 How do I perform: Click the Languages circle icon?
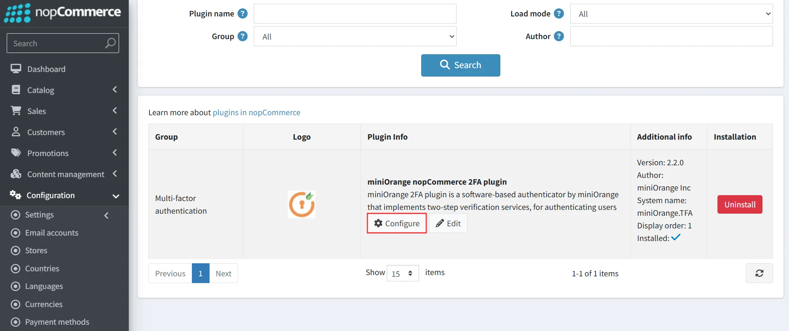(x=16, y=286)
